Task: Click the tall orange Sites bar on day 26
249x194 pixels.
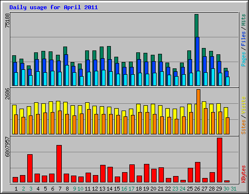Action: point(198,112)
